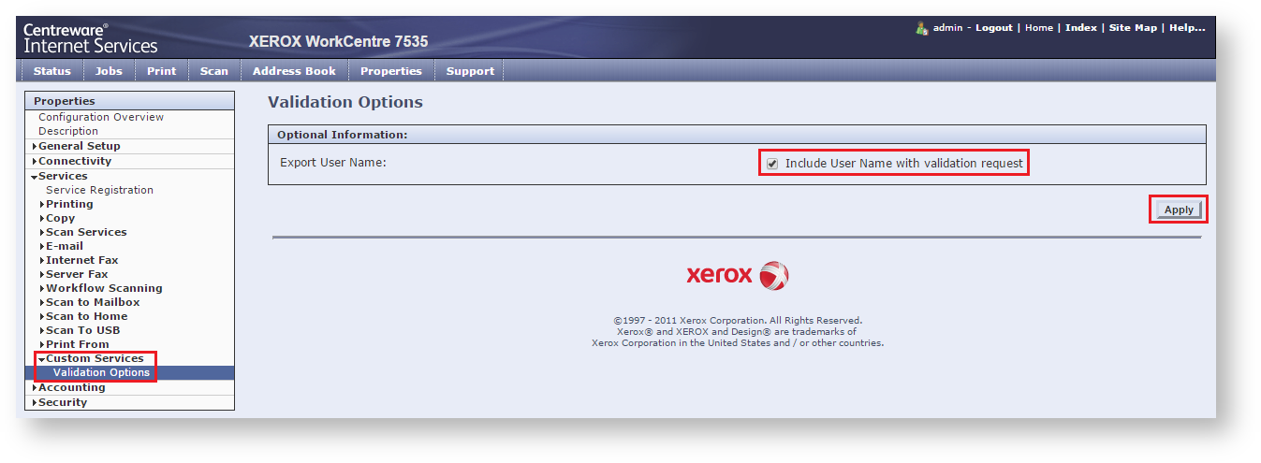The height and width of the screenshot is (463, 1261).
Task: Open the Support tab
Action: 470,71
